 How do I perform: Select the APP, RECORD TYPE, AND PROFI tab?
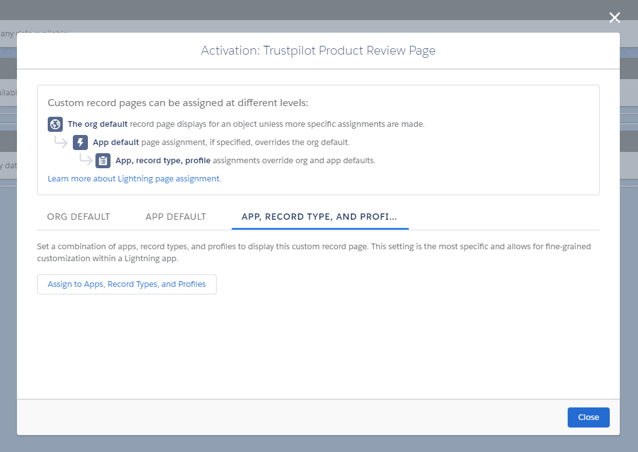320,217
